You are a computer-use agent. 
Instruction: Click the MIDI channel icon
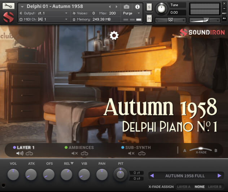[x=21, y=19]
